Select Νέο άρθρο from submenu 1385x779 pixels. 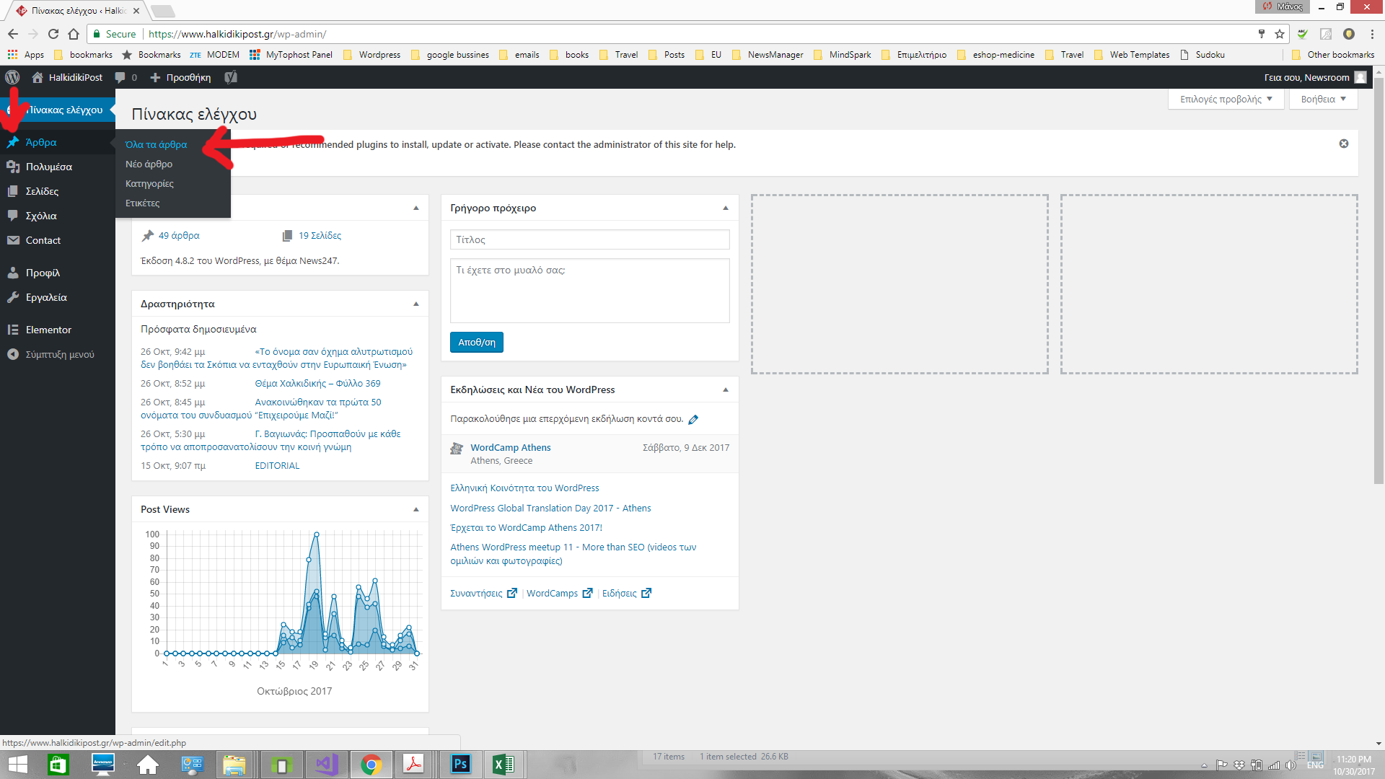[x=149, y=164]
